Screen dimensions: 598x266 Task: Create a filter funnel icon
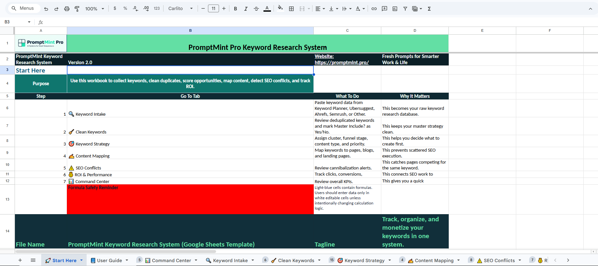click(405, 9)
